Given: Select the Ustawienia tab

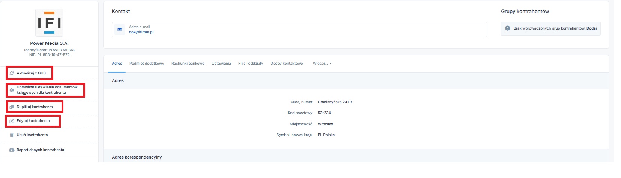Looking at the screenshot, I should [221, 64].
